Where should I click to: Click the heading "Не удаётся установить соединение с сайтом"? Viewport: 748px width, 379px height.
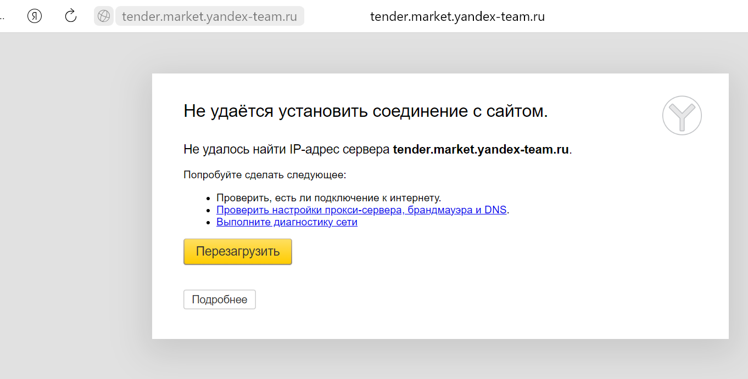(x=365, y=111)
